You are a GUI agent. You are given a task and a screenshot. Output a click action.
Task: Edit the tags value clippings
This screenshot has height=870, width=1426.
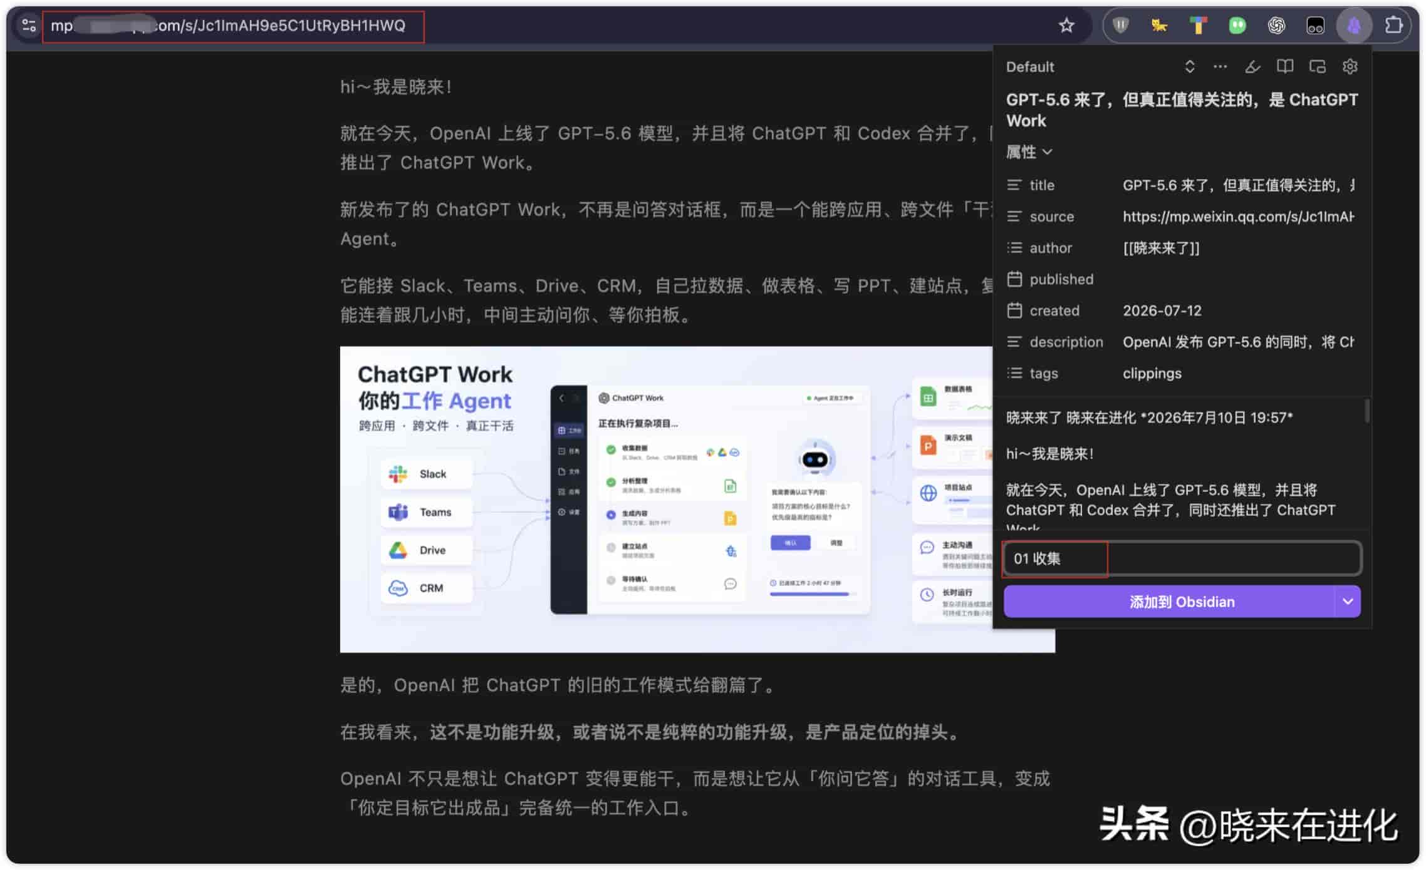(x=1152, y=373)
